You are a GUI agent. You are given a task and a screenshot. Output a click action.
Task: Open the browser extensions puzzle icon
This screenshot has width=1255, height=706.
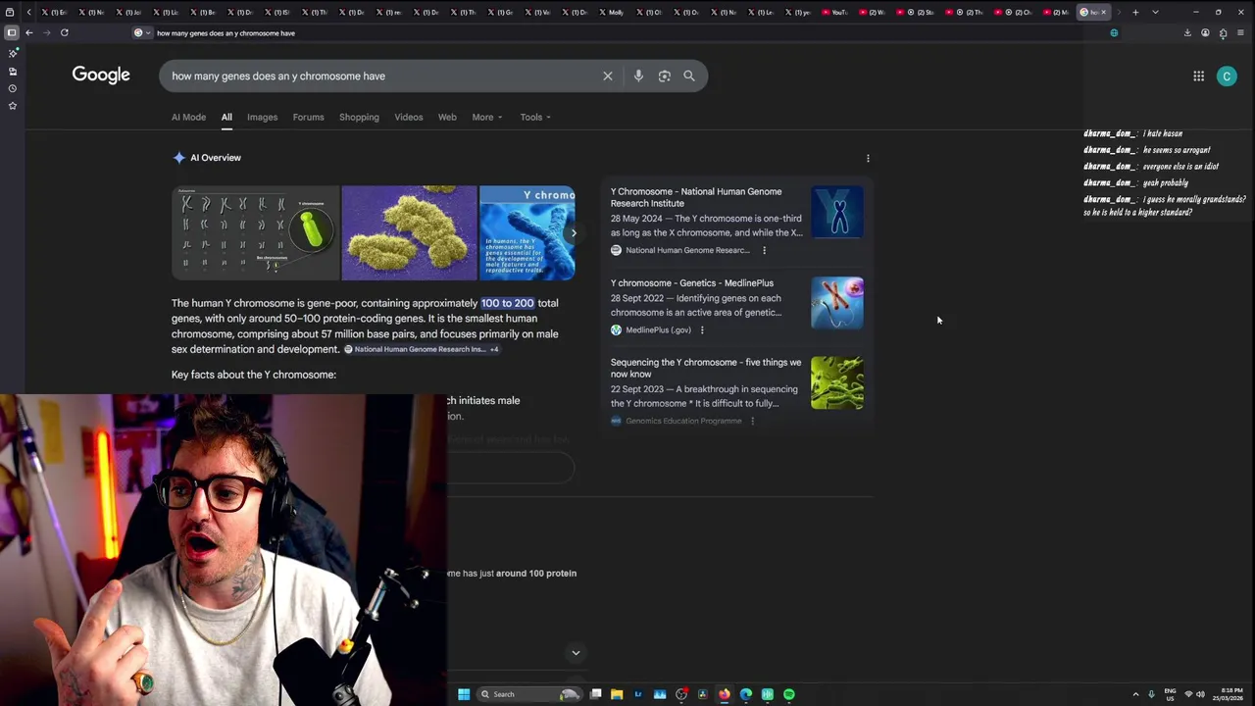click(1223, 32)
